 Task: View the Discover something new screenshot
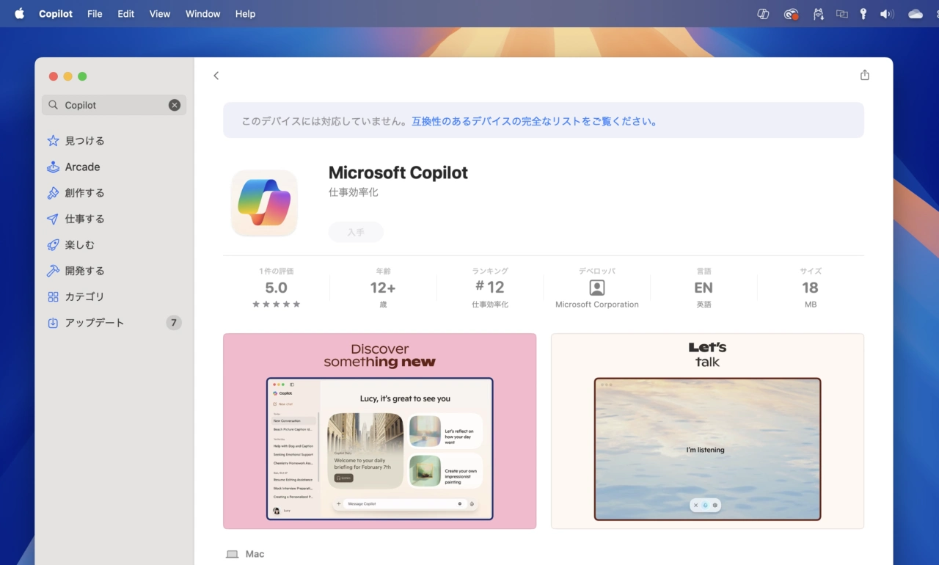tap(379, 431)
